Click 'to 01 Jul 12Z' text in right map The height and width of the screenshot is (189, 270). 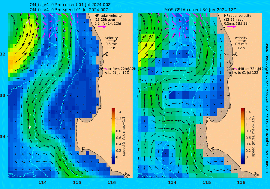248,73
